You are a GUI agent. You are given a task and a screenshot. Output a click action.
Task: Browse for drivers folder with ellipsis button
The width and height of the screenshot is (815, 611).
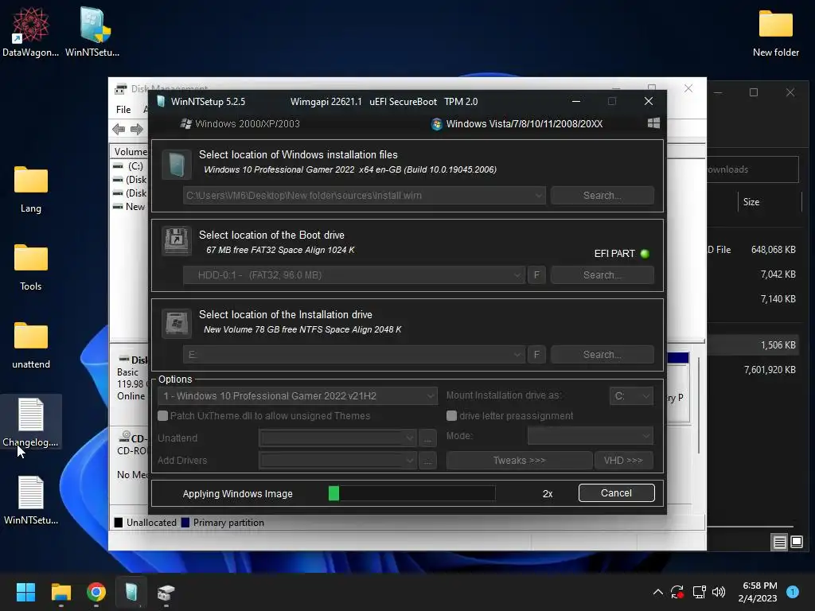click(427, 461)
